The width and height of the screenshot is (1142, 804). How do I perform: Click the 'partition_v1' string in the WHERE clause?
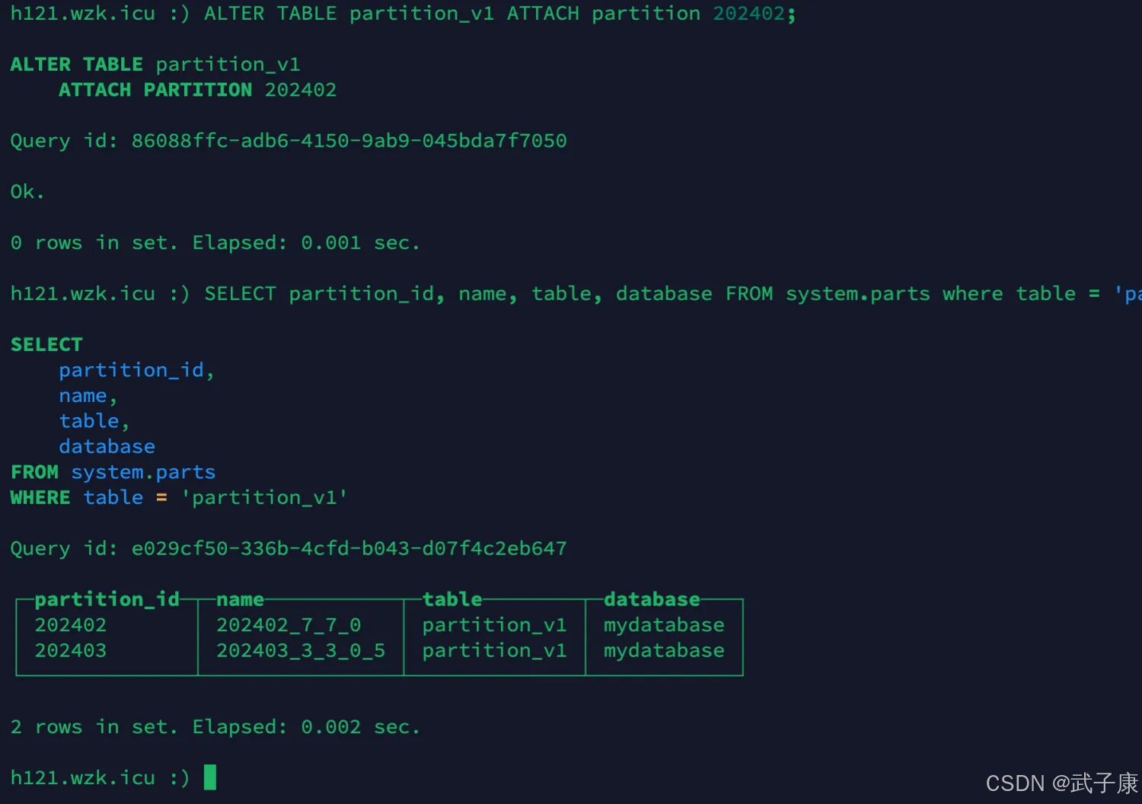coord(264,498)
